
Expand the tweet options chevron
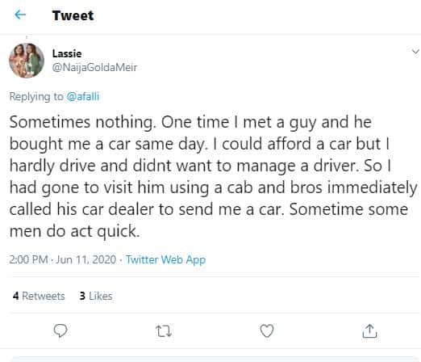coord(415,51)
